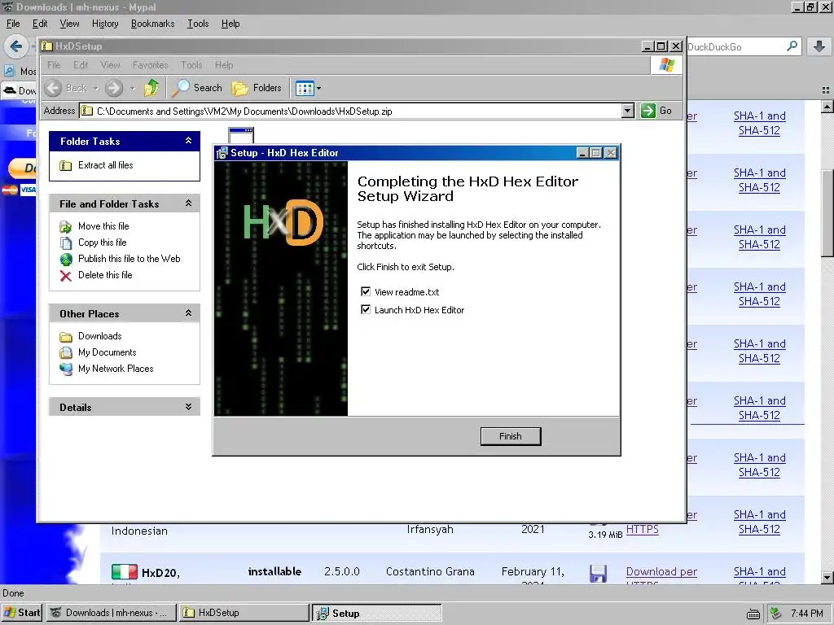Click the Up folder icon in HxDSetup toolbar

coord(151,88)
